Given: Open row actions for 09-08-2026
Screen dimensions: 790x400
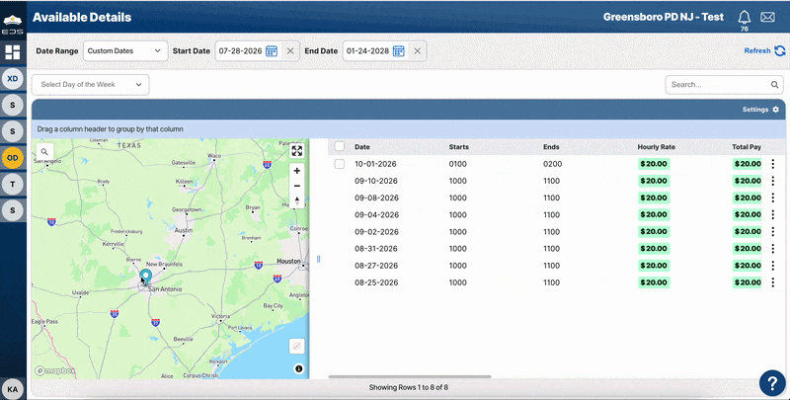Looking at the screenshot, I should pos(773,198).
